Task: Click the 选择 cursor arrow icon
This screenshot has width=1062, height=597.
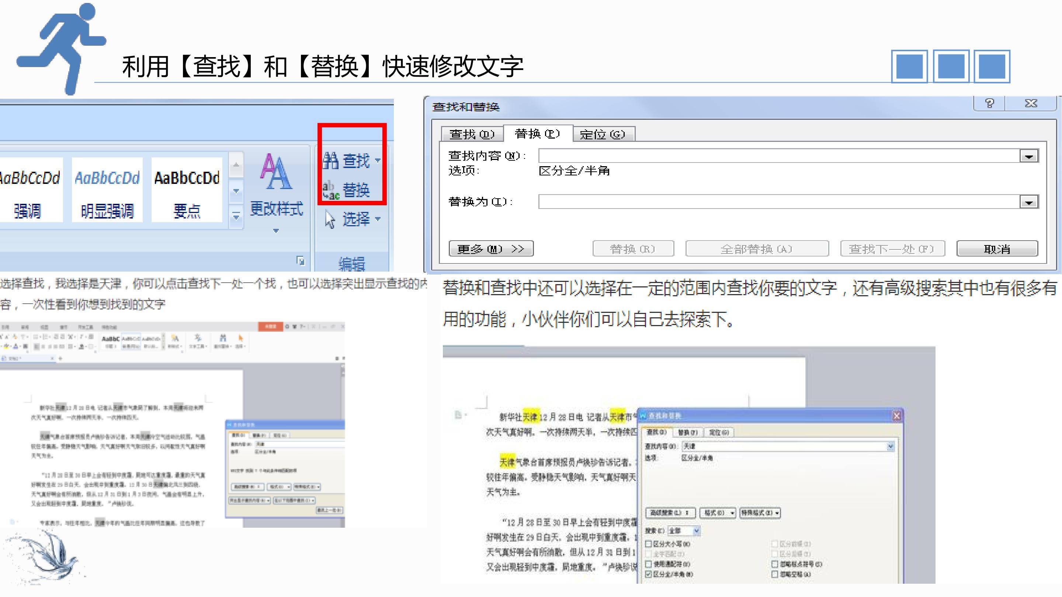Action: pos(330,219)
